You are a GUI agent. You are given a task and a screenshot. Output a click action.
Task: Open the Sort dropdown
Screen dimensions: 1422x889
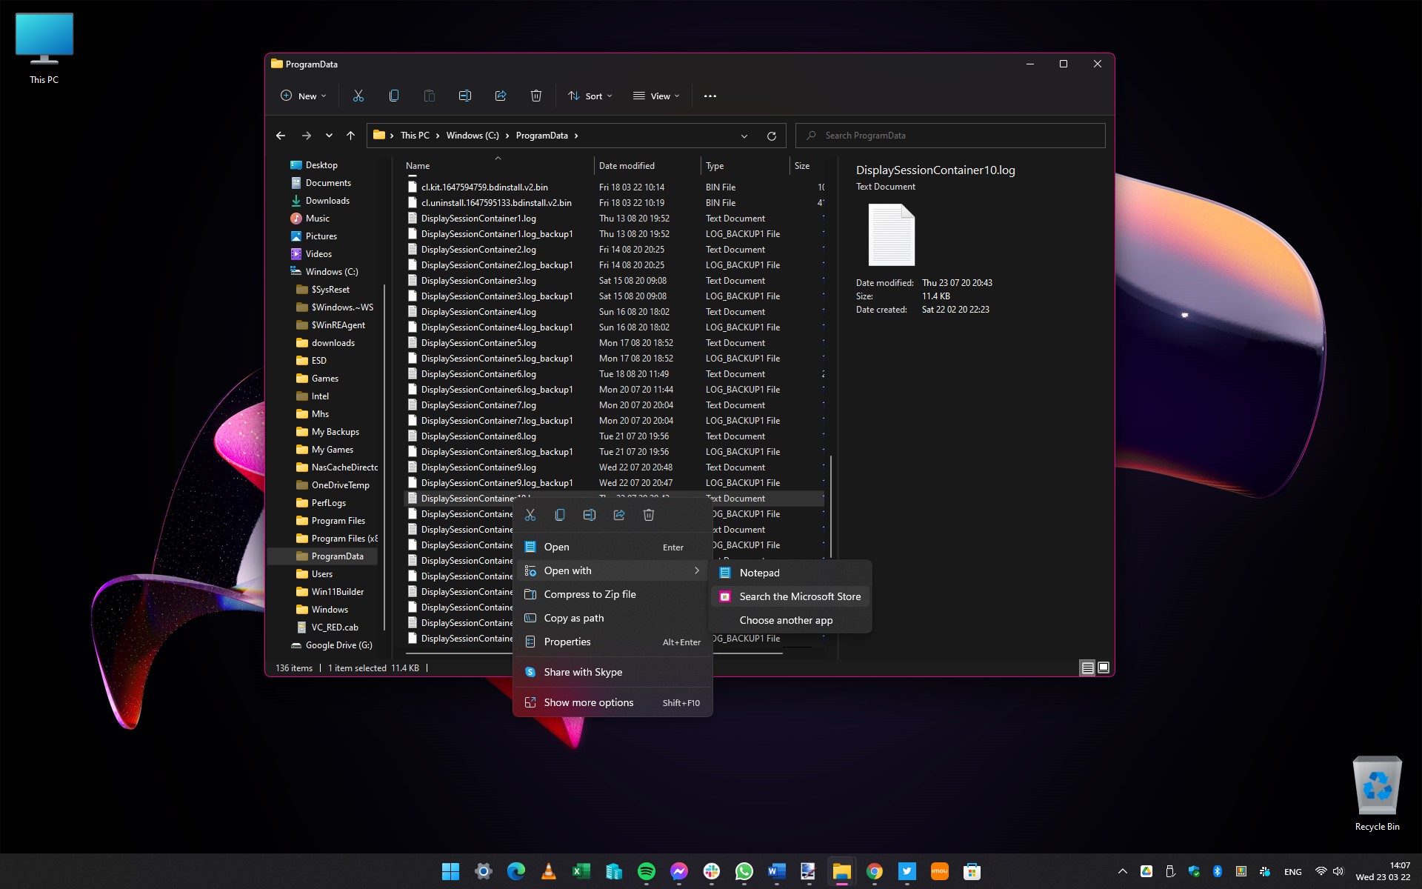pyautogui.click(x=589, y=96)
